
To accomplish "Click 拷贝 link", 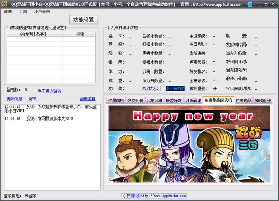I will pos(33,99).
